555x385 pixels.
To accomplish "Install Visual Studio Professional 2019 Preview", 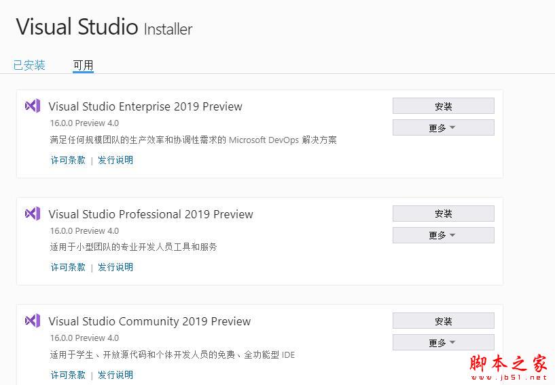I will point(443,214).
